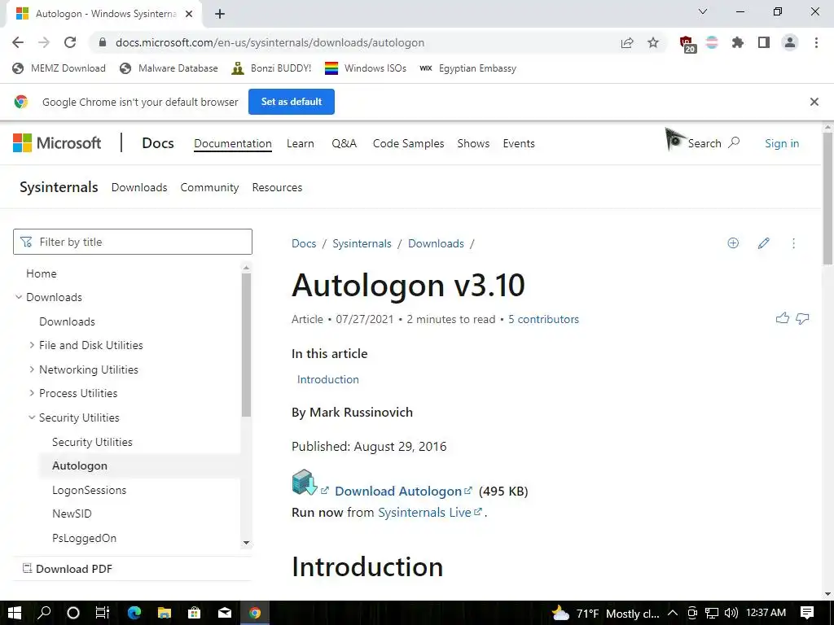834x625 pixels.
Task: Click the Downloads breadcrumb link
Action: pos(436,243)
